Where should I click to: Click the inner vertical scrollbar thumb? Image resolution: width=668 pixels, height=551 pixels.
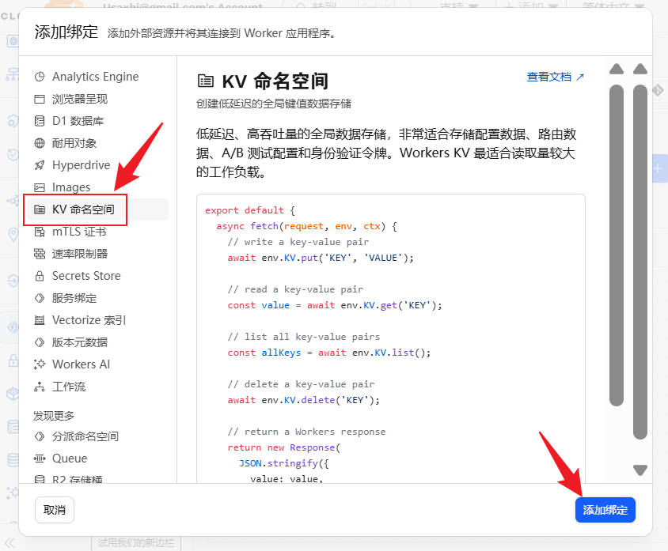(x=617, y=245)
